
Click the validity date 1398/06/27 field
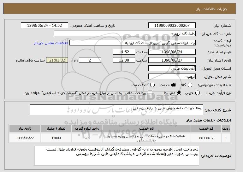tap(172, 60)
